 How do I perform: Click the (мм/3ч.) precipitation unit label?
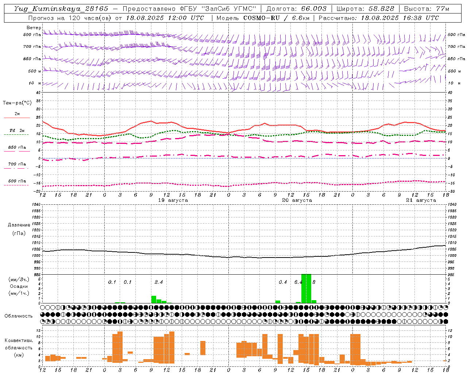point(19,279)
